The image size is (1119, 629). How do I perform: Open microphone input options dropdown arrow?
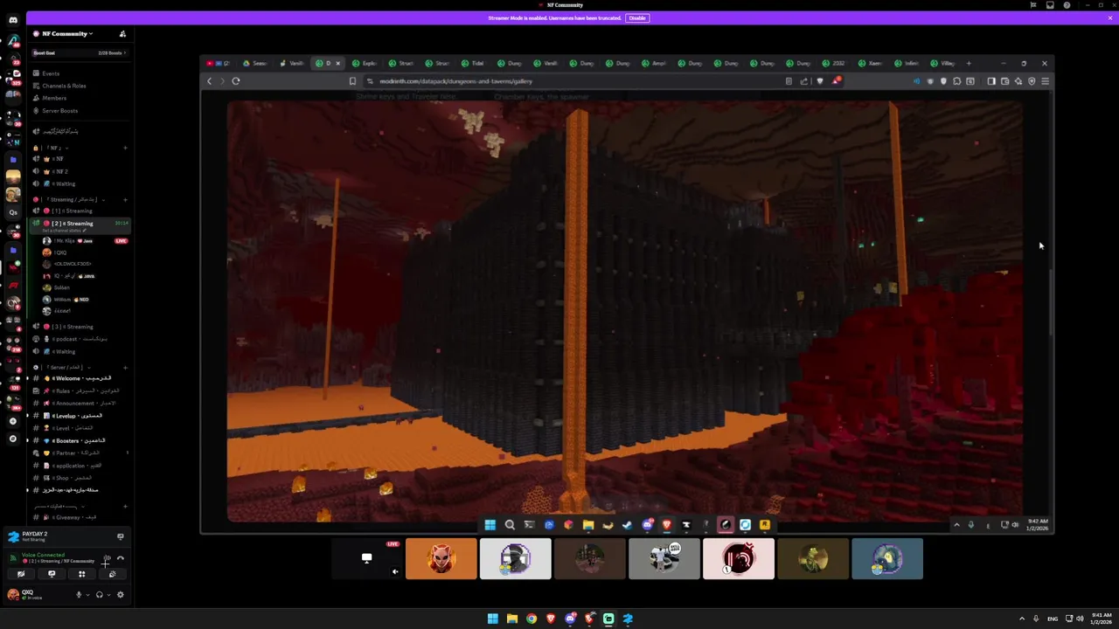[x=87, y=595]
